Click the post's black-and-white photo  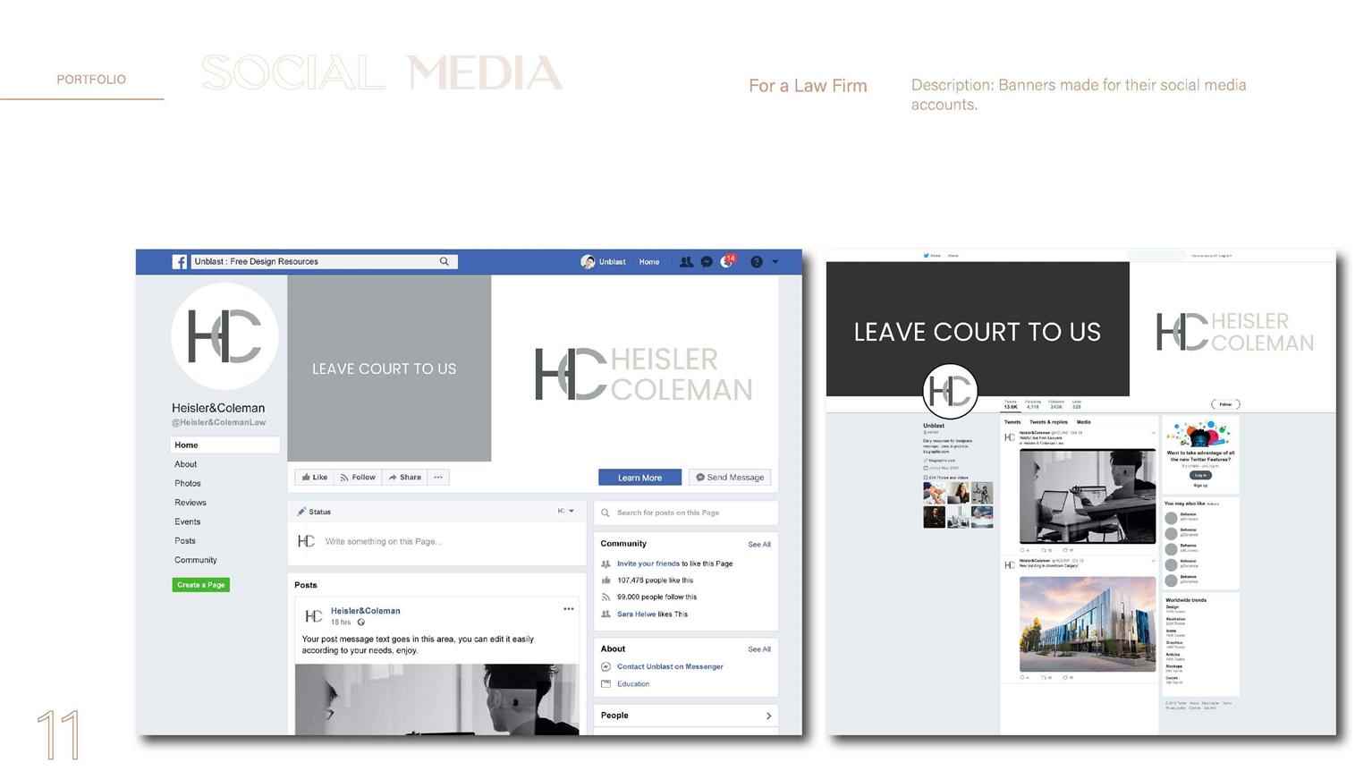pyautogui.click(x=436, y=699)
